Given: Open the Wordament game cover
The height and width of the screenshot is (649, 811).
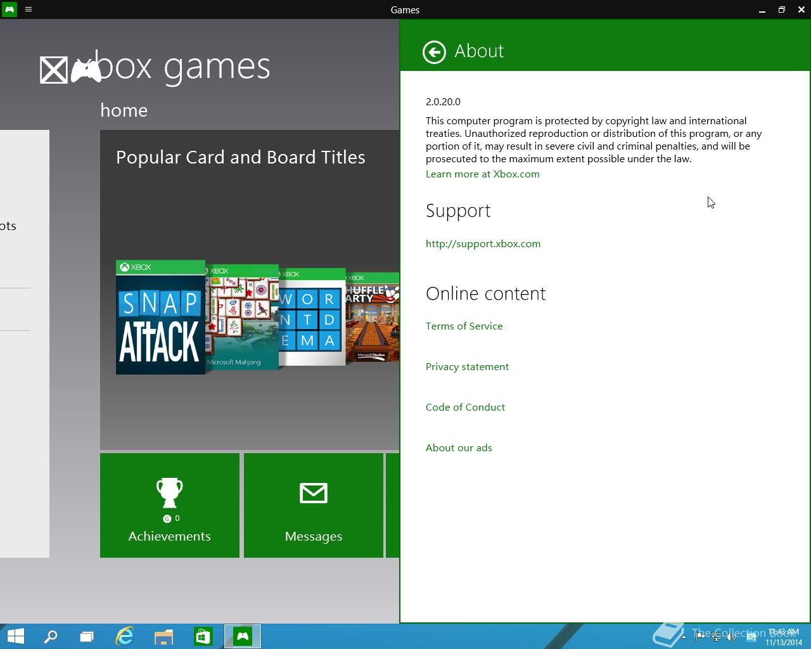Looking at the screenshot, I should click(312, 317).
